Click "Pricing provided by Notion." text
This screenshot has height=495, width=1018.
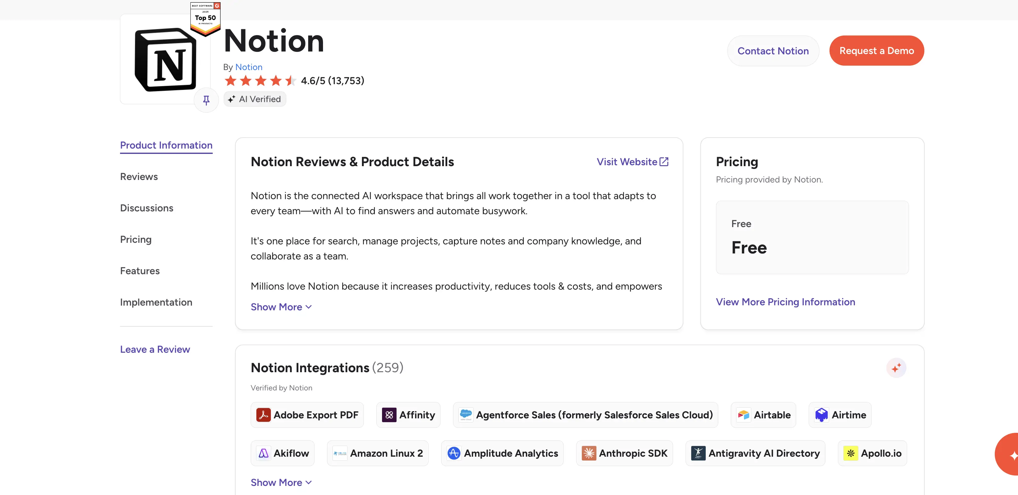point(769,180)
